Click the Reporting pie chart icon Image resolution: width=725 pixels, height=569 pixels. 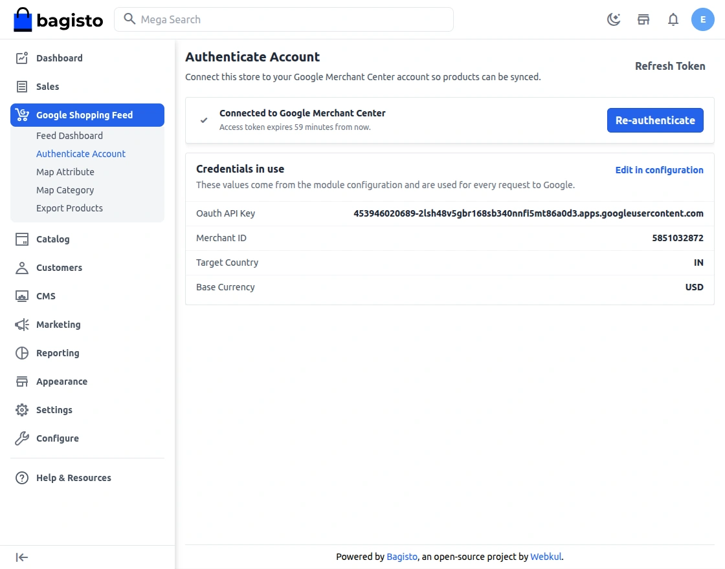[22, 353]
